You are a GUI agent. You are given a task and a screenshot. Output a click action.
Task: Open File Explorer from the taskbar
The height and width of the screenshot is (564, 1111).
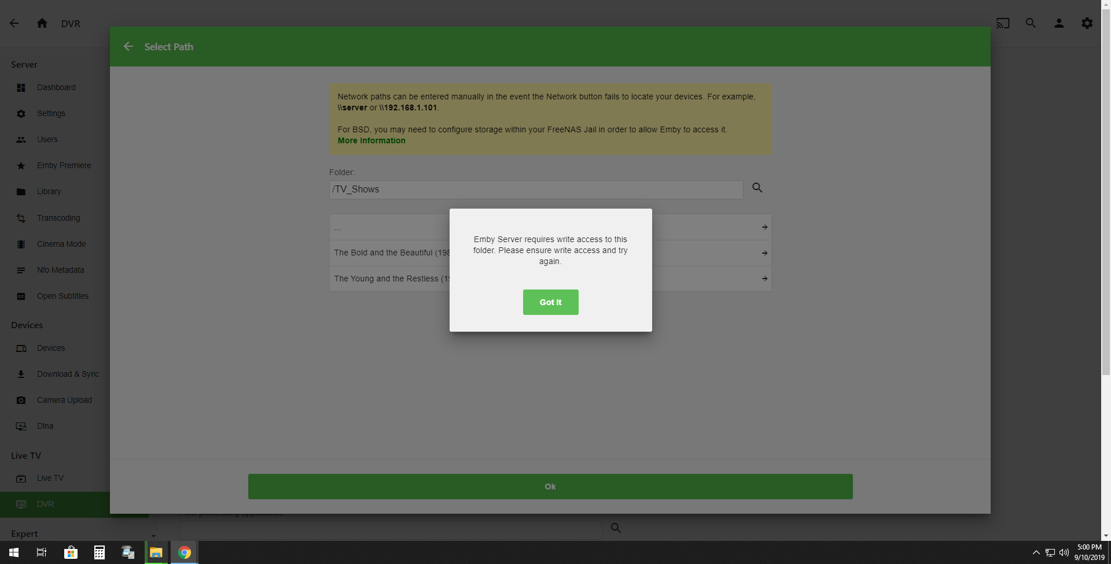click(x=156, y=552)
